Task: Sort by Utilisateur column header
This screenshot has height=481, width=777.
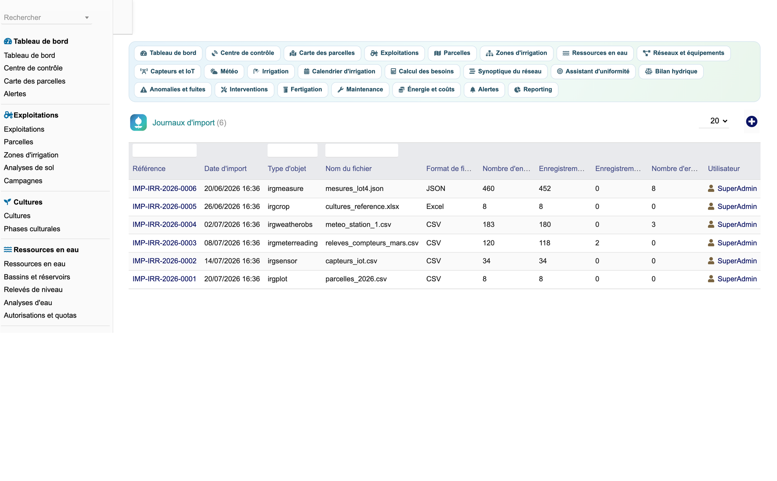Action: [723, 169]
